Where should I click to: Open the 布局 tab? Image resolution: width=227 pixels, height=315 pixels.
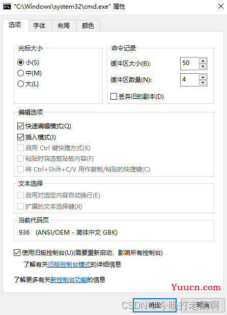point(64,26)
